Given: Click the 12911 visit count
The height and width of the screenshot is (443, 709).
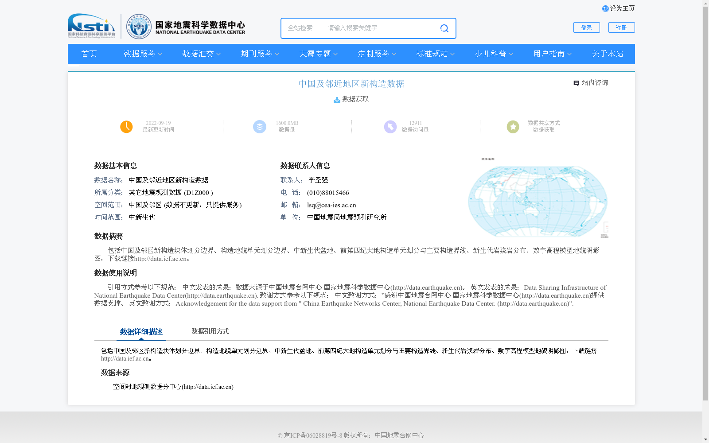Looking at the screenshot, I should point(416,123).
